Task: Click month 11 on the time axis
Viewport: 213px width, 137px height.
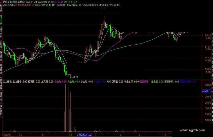Action: pos(43,135)
